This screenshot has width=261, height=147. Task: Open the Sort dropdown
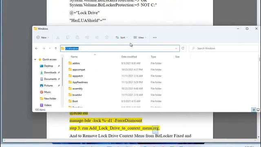coord(122,38)
